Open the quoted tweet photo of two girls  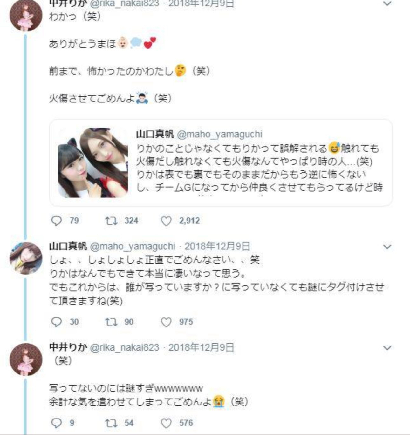pyautogui.click(x=93, y=162)
